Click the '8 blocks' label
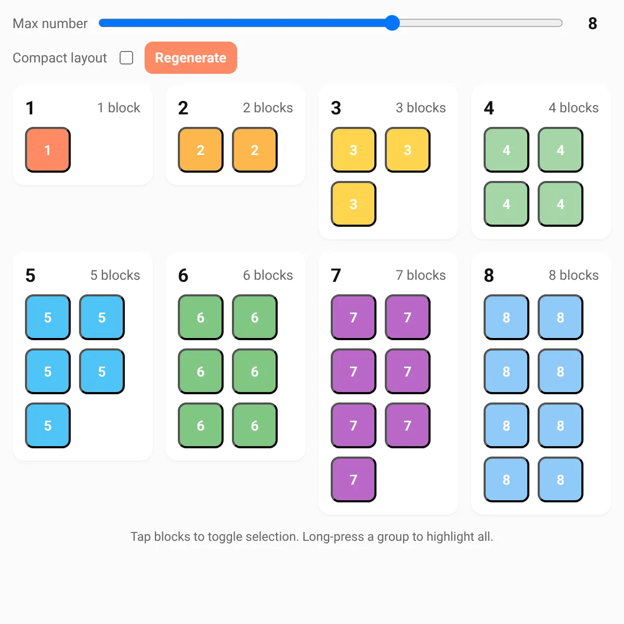This screenshot has height=624, width=624. pyautogui.click(x=574, y=275)
